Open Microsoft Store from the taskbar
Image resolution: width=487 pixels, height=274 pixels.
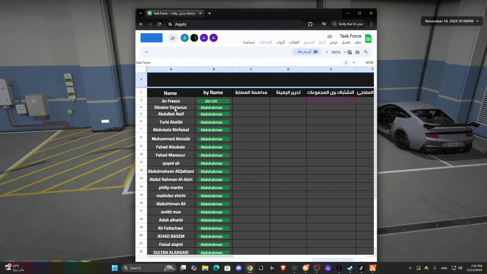[x=228, y=268]
